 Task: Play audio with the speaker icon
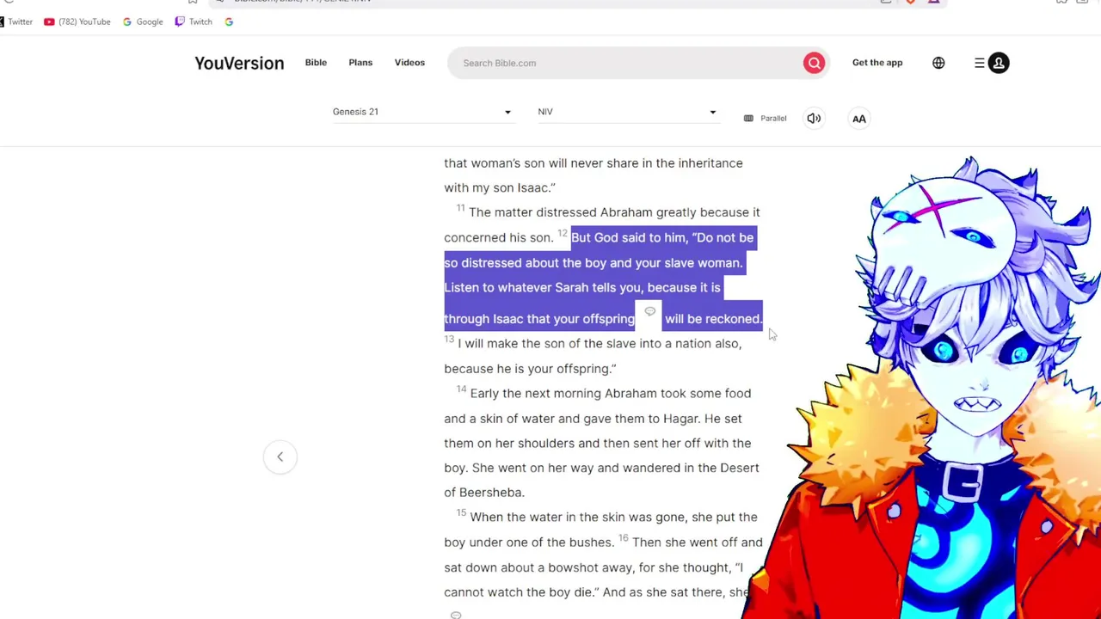pyautogui.click(x=814, y=119)
